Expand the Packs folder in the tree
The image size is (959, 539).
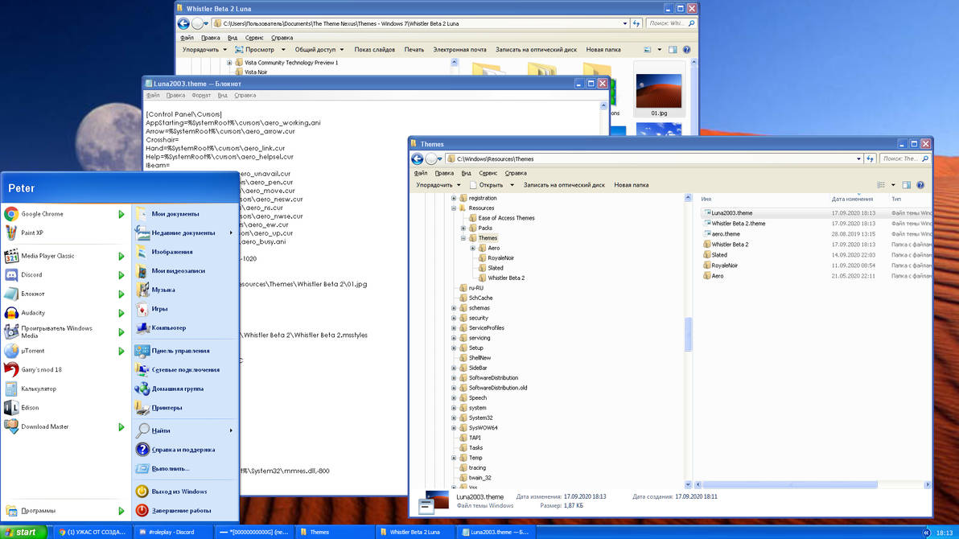click(463, 228)
